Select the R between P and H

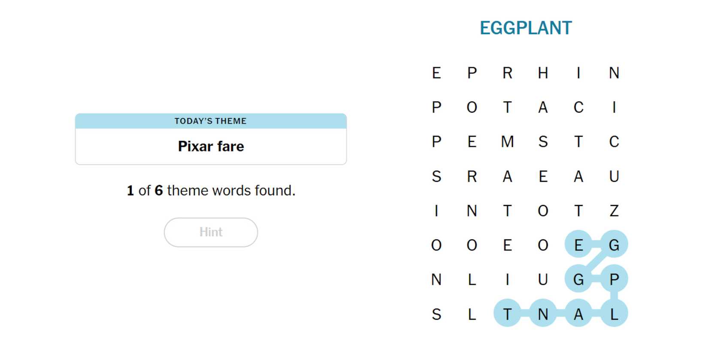point(507,73)
